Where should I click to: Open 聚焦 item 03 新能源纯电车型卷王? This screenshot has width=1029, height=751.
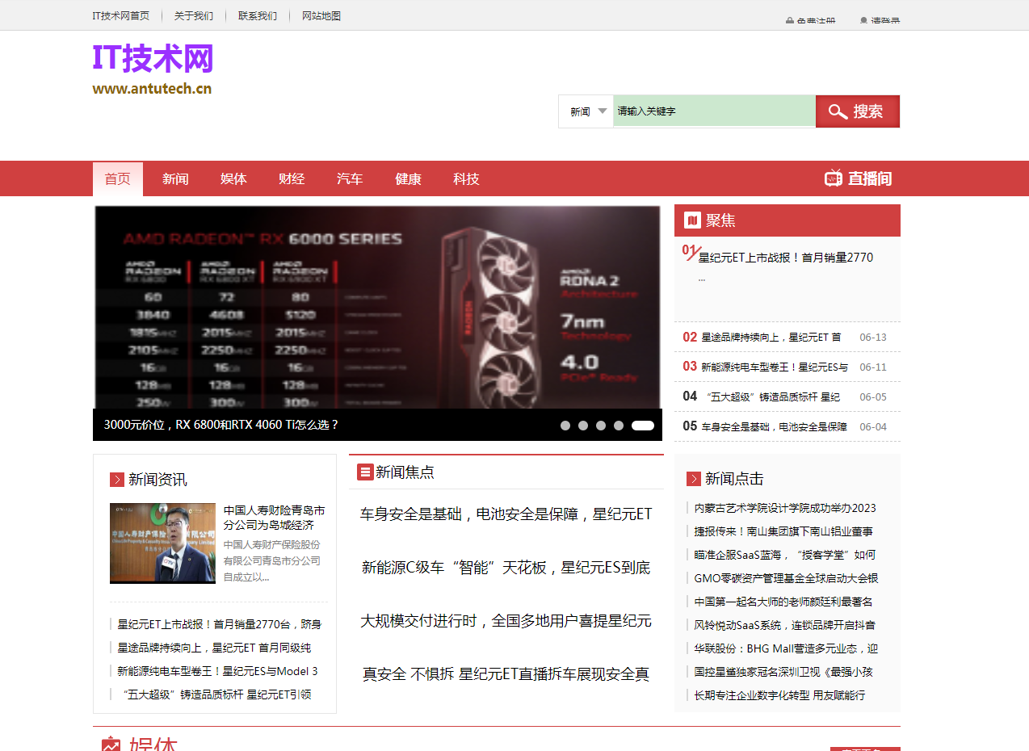(x=775, y=367)
